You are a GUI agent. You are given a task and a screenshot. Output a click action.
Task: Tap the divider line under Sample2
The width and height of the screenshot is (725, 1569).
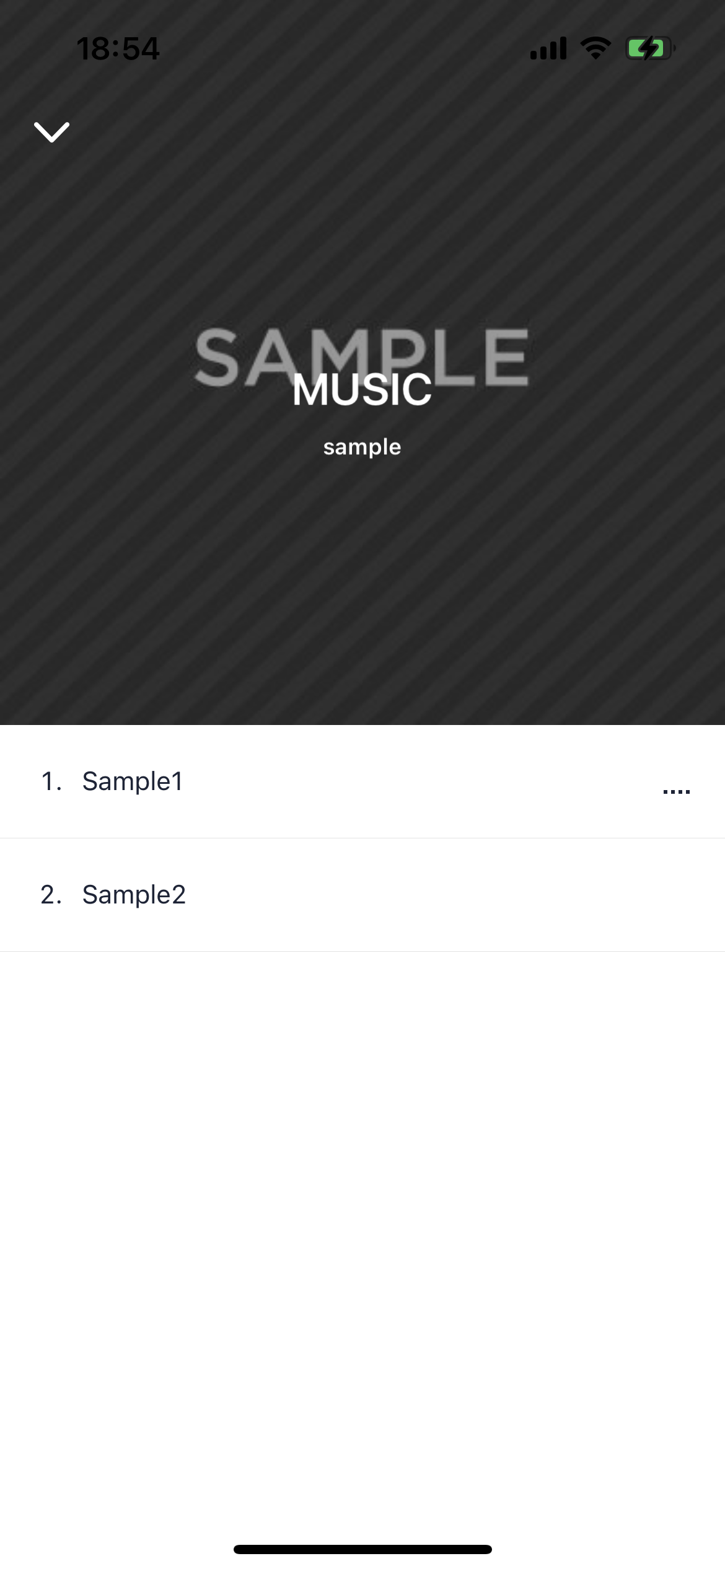[362, 951]
